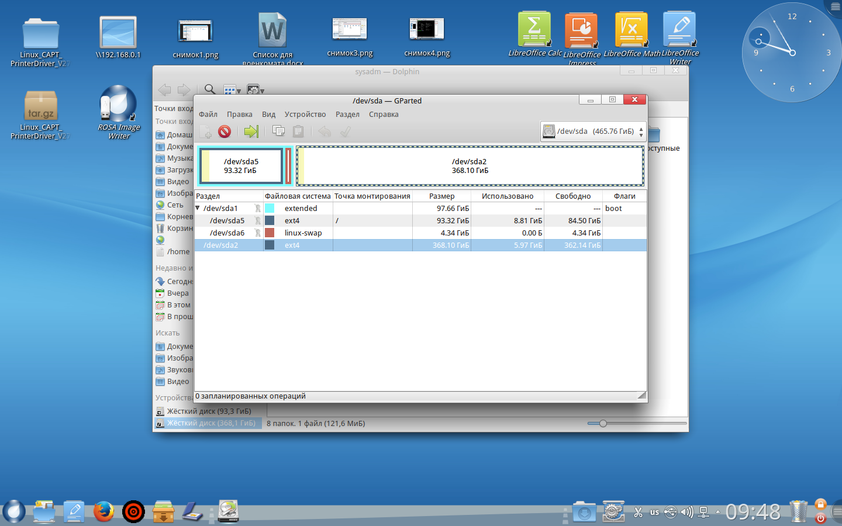This screenshot has width=842, height=526.
Task: Open Firefox from the bottom panel
Action: [x=103, y=511]
